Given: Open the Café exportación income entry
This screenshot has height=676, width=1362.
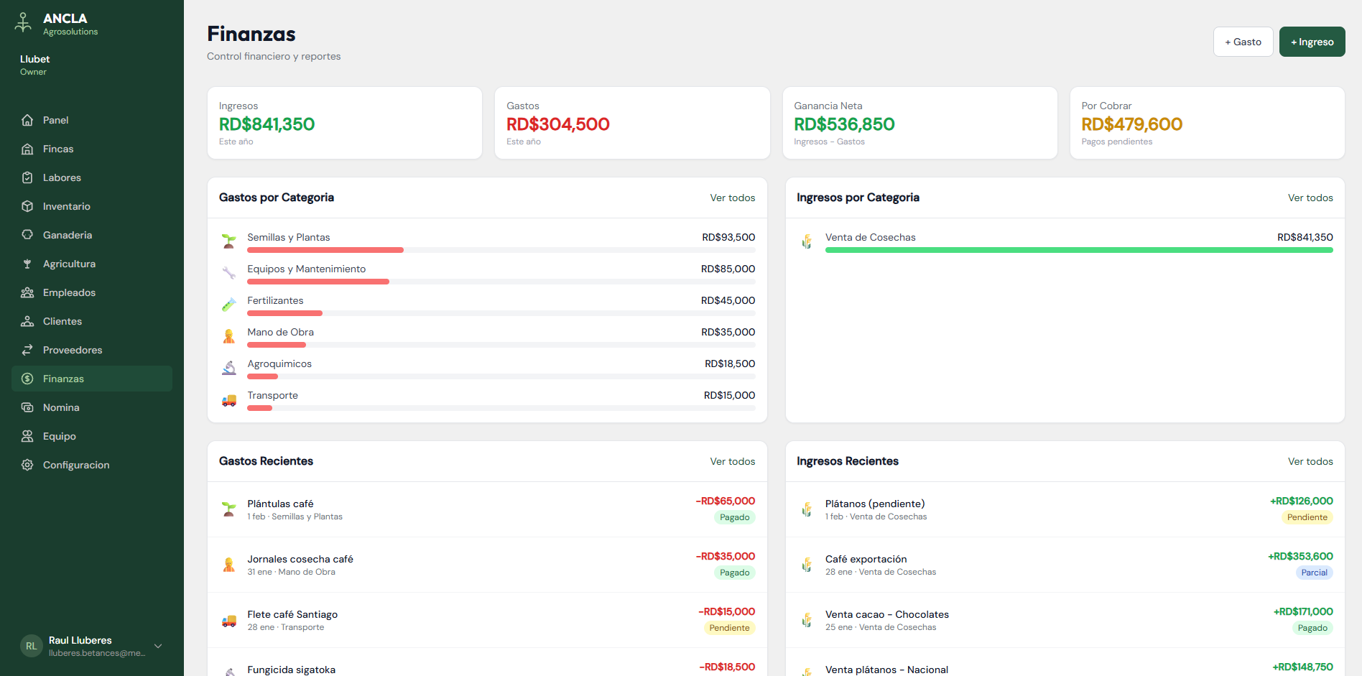Looking at the screenshot, I should 866,559.
